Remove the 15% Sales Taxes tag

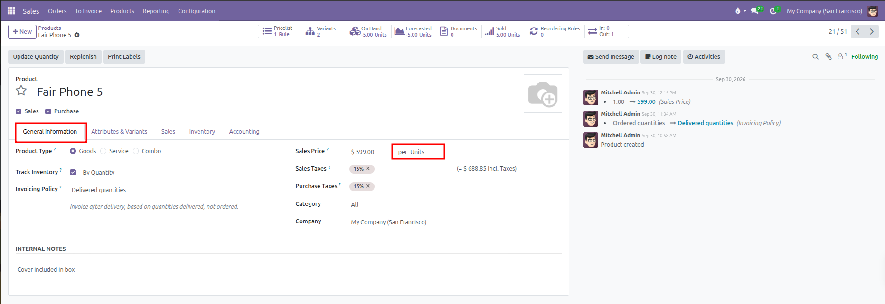click(368, 169)
